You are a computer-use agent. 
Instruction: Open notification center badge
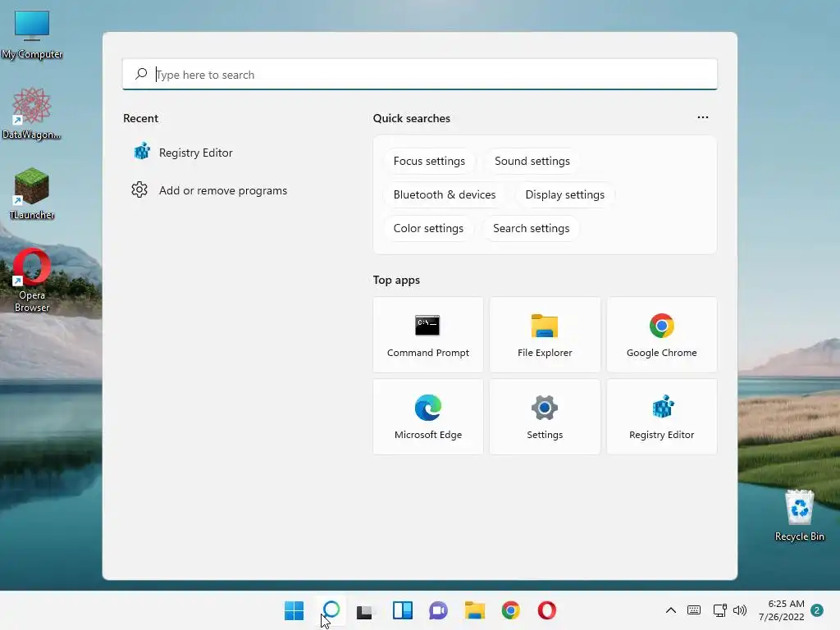[x=817, y=610]
